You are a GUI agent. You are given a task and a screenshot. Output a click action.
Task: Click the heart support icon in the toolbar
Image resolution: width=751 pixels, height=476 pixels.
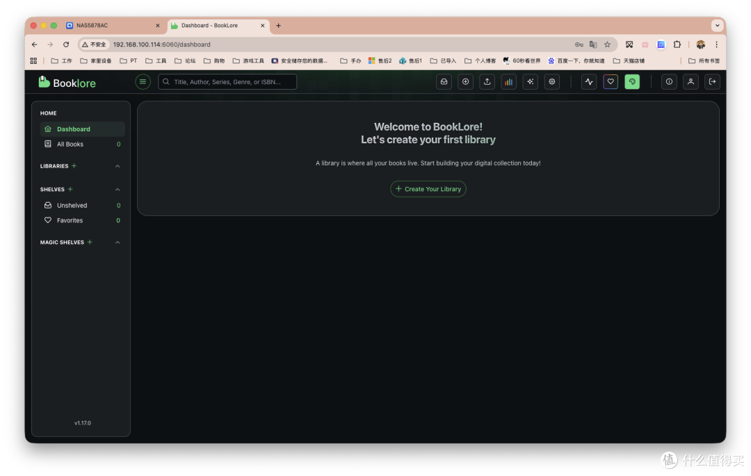point(611,82)
